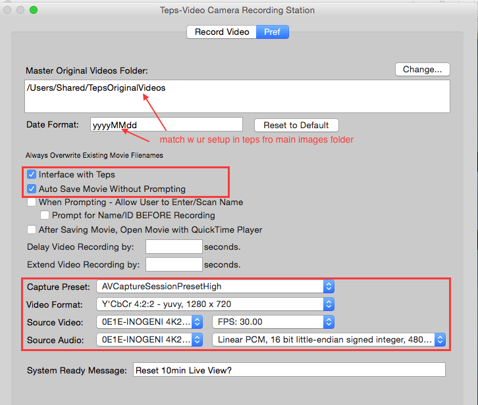The width and height of the screenshot is (478, 405).
Task: Open the FPS 30.00 dropdown
Action: (x=273, y=322)
